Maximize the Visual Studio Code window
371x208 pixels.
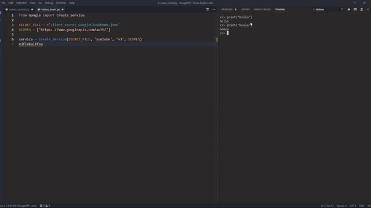tap(364, 3)
